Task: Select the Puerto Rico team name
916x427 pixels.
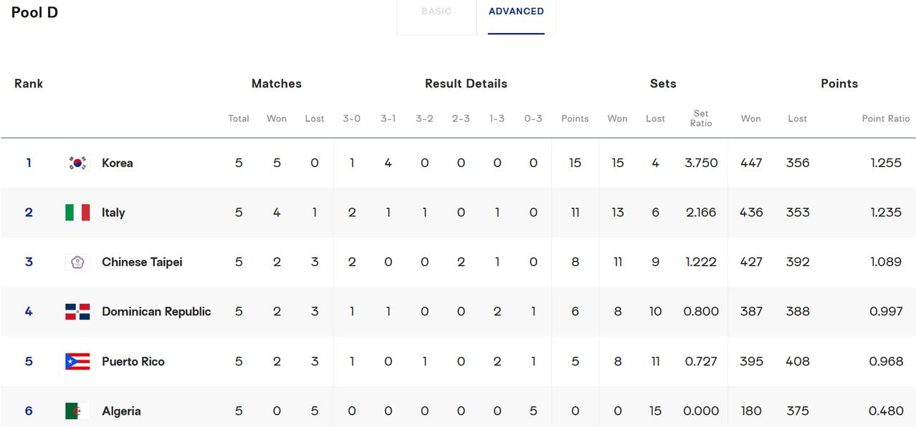Action: [133, 361]
